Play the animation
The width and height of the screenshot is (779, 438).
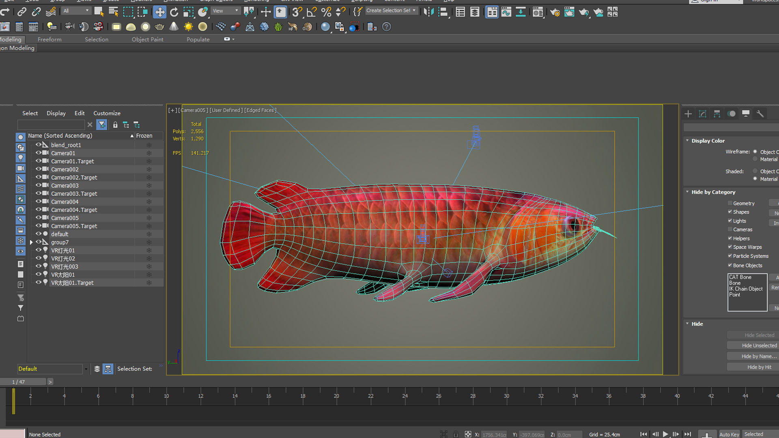665,434
